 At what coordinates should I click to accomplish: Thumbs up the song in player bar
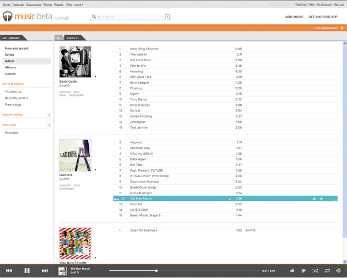click(x=292, y=270)
